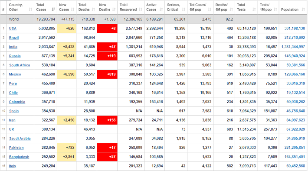Sort by Deaths/1M pop column arrows
Image resolution: width=308 pixels, height=171 pixels.
pyautogui.click(x=231, y=10)
